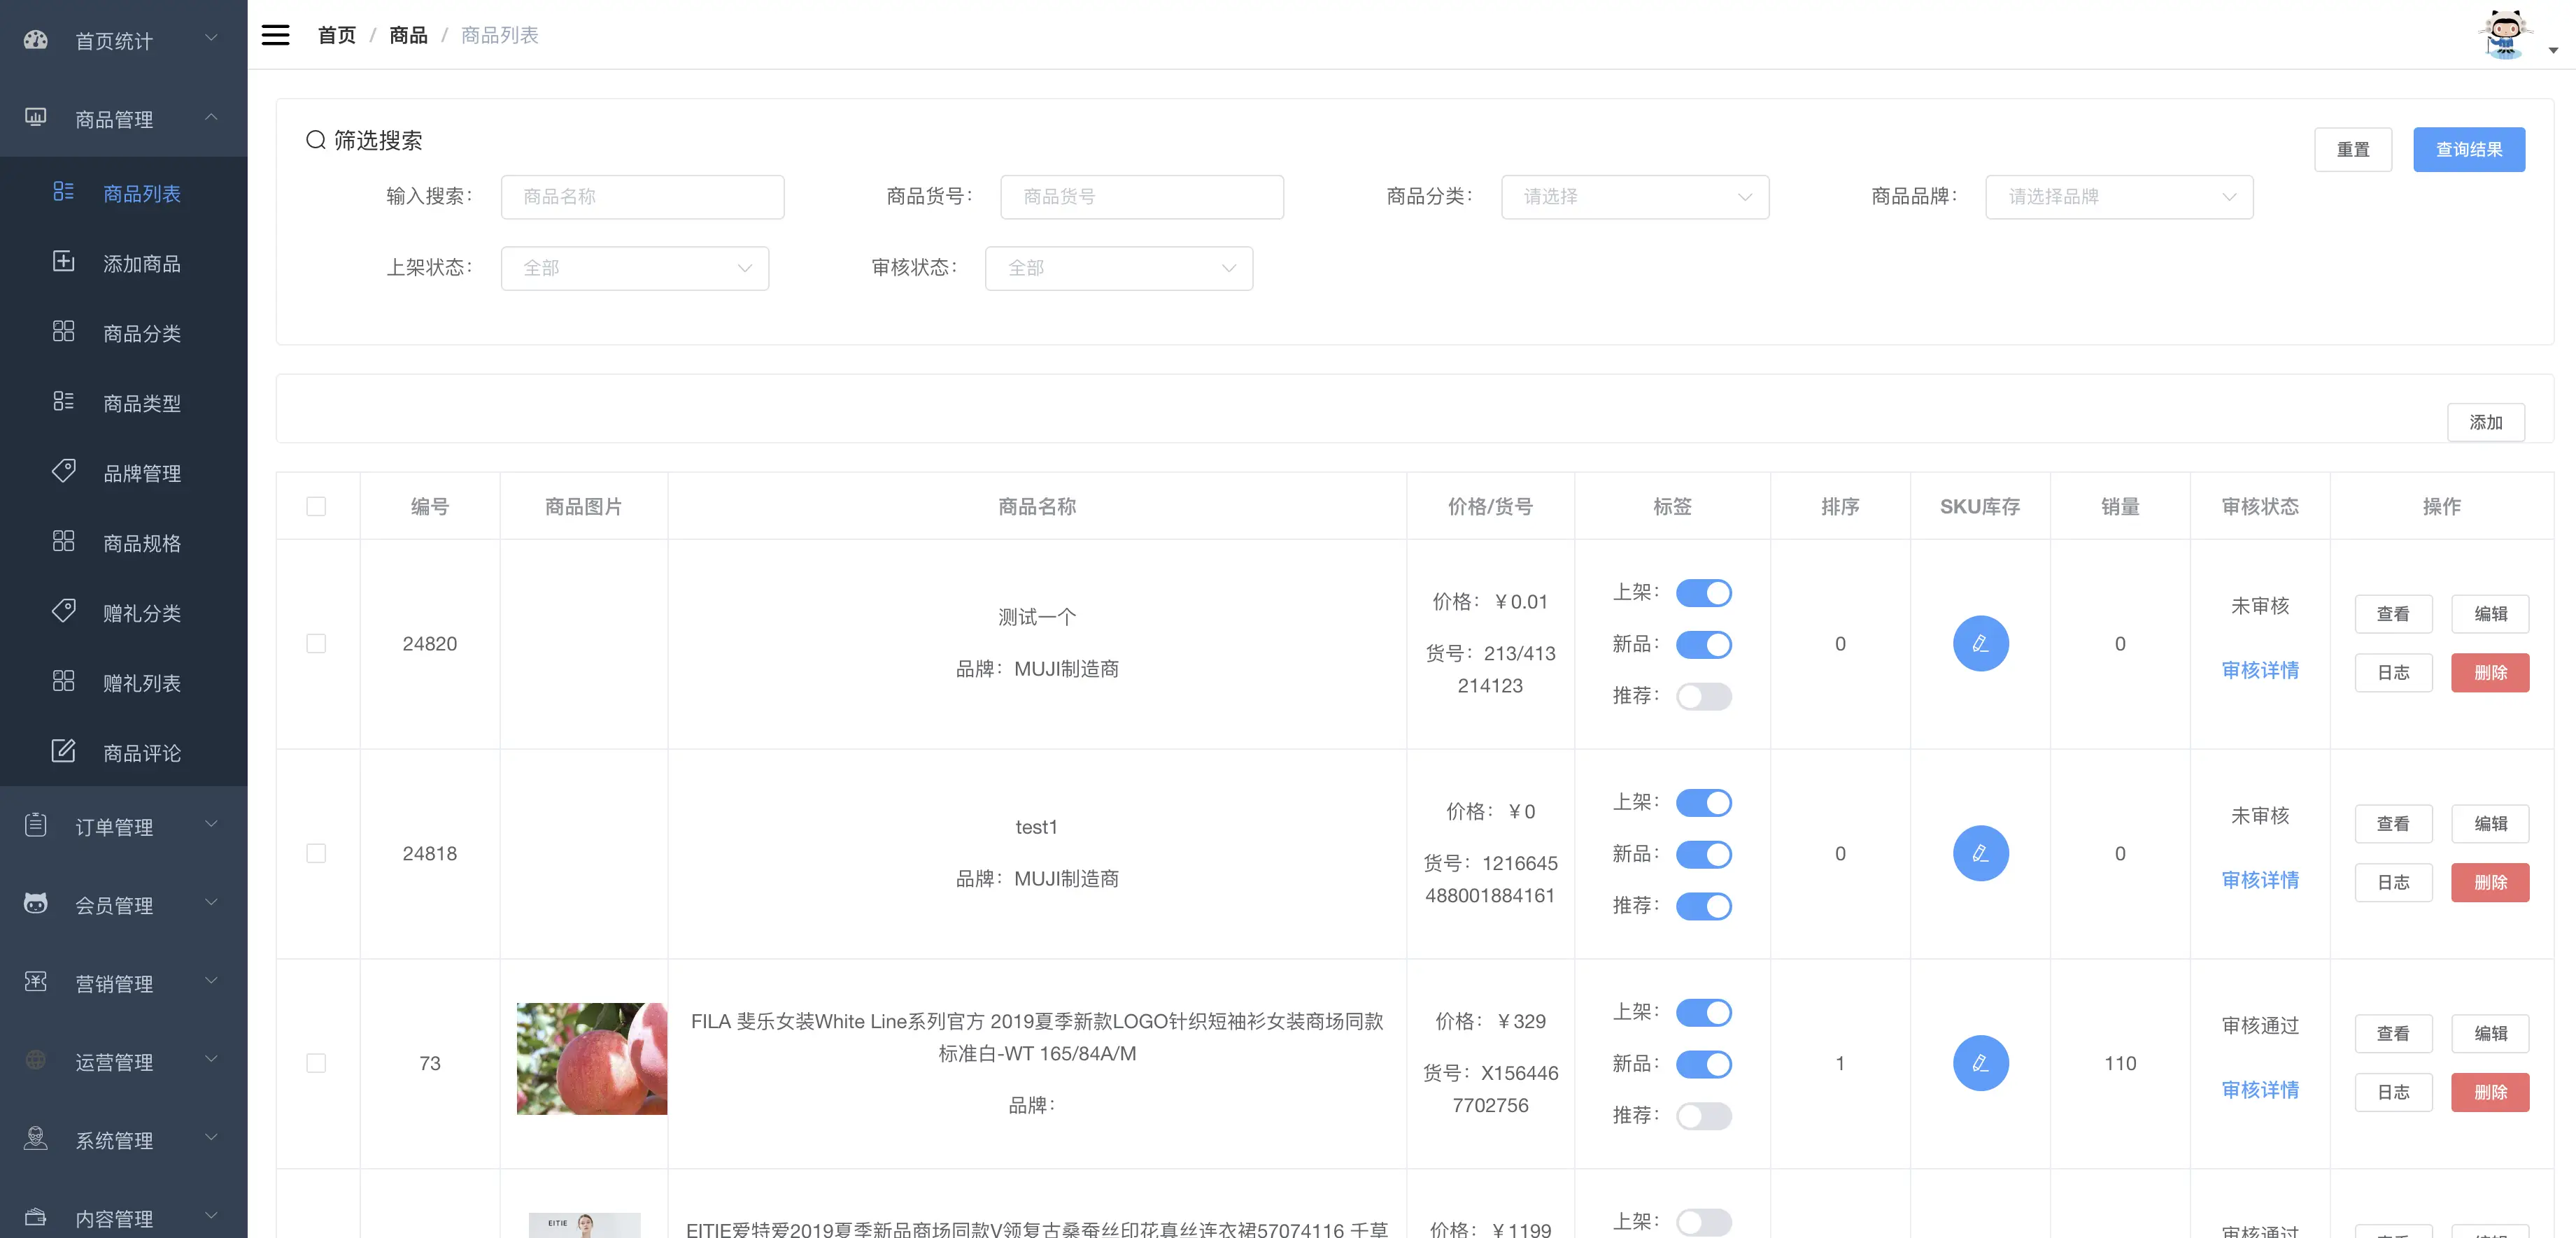Disable 推荐 switch for product 24818
The width and height of the screenshot is (2576, 1238).
[1704, 907]
